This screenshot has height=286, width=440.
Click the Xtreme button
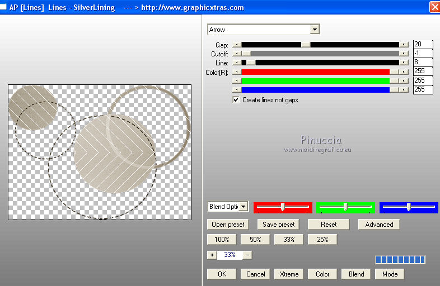tap(289, 274)
